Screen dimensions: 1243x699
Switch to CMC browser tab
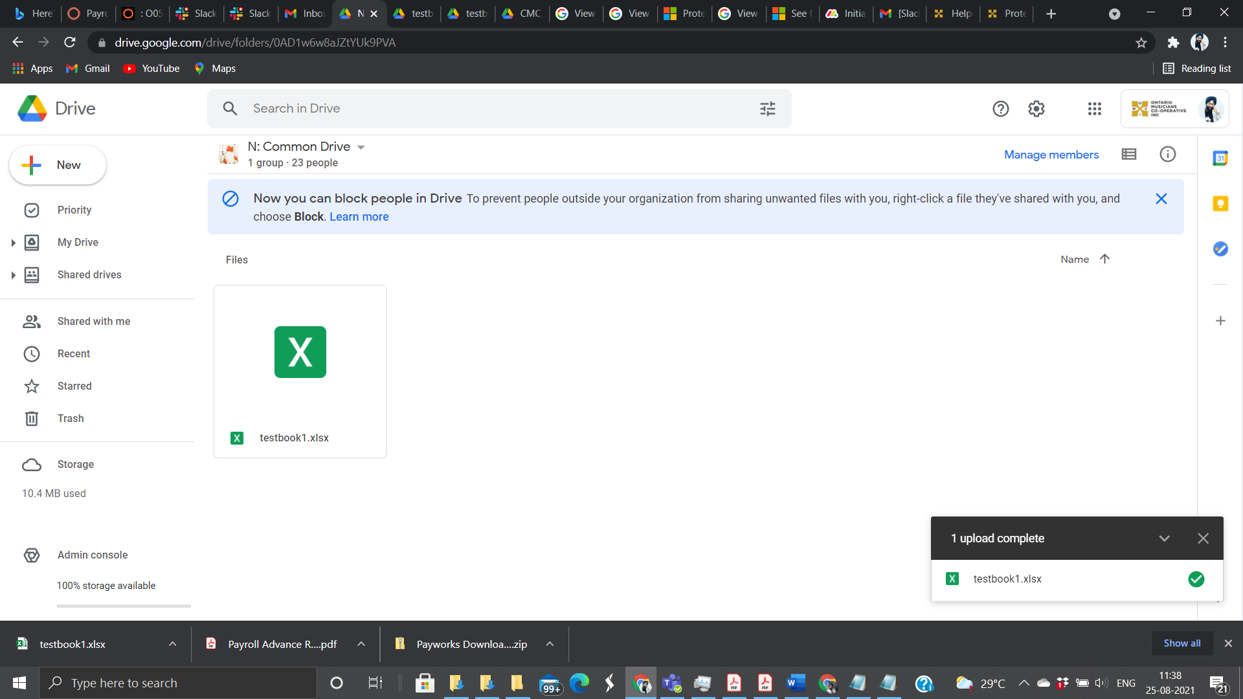521,14
